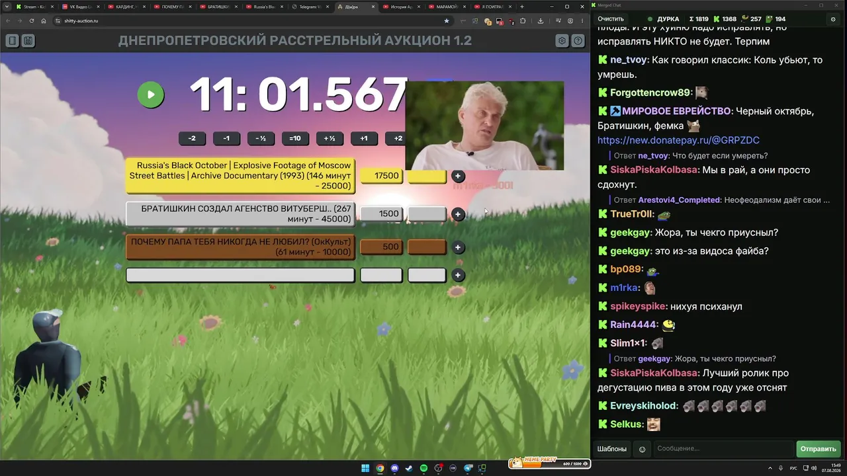Screen dimensions: 847x476
Task: Click the plus icon on the Russia's Black October lot
Action: click(458, 177)
